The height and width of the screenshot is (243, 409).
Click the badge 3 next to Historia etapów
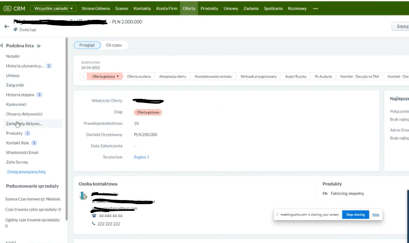coord(39,95)
